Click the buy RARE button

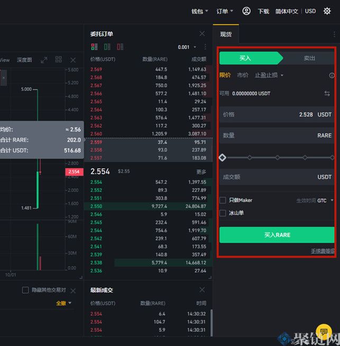tap(277, 235)
